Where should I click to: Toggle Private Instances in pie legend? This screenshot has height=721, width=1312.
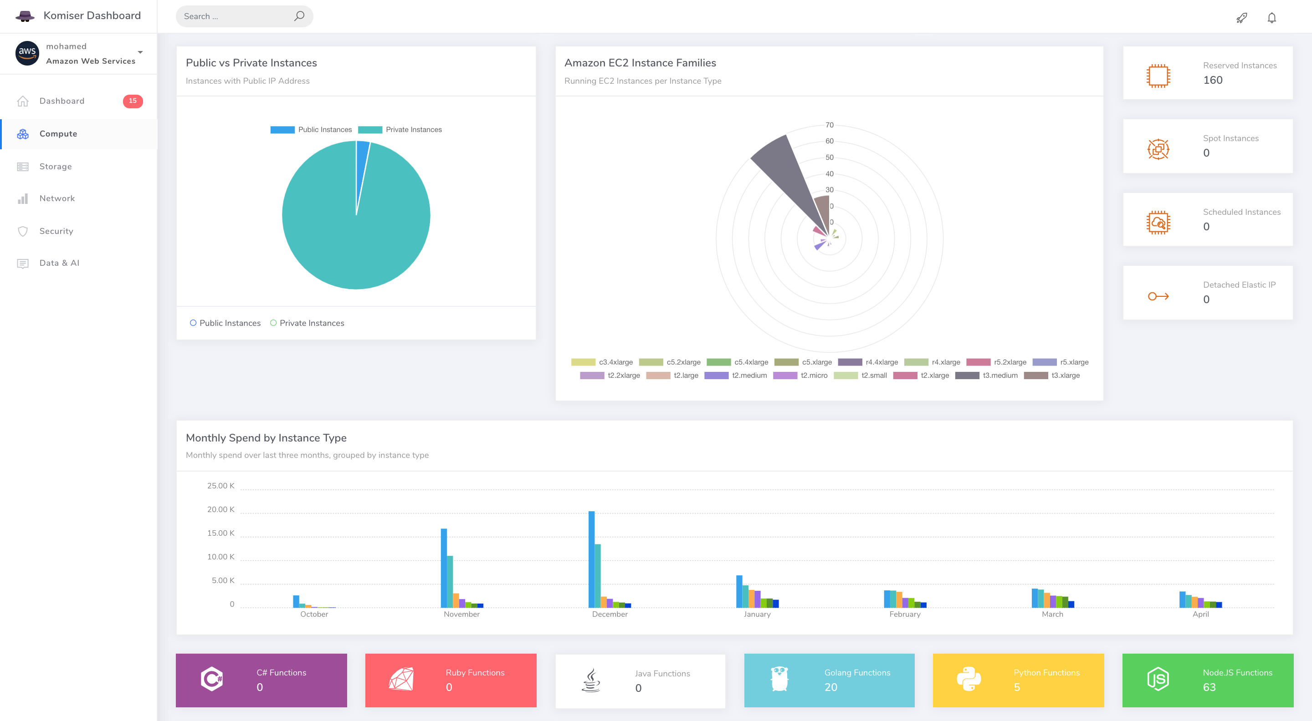click(400, 130)
